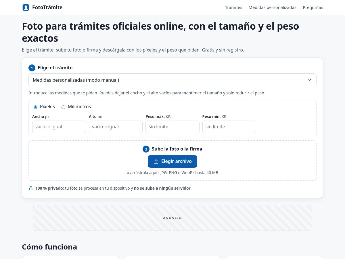Screen dimensions: 345x259
Task: Click the 'Cómo funciona' heading
Action: pyautogui.click(x=49, y=247)
